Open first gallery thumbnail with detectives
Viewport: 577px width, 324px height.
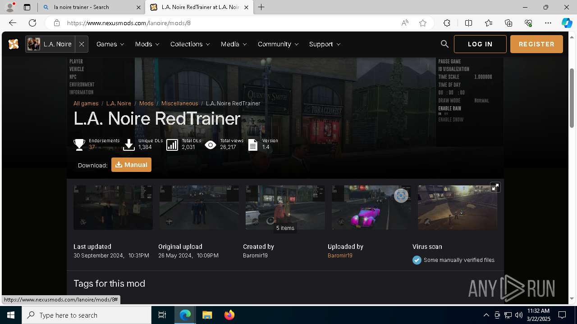pyautogui.click(x=113, y=207)
